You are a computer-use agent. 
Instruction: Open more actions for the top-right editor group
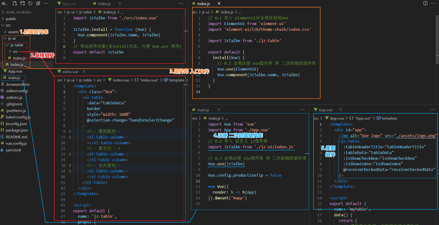(x=433, y=3)
